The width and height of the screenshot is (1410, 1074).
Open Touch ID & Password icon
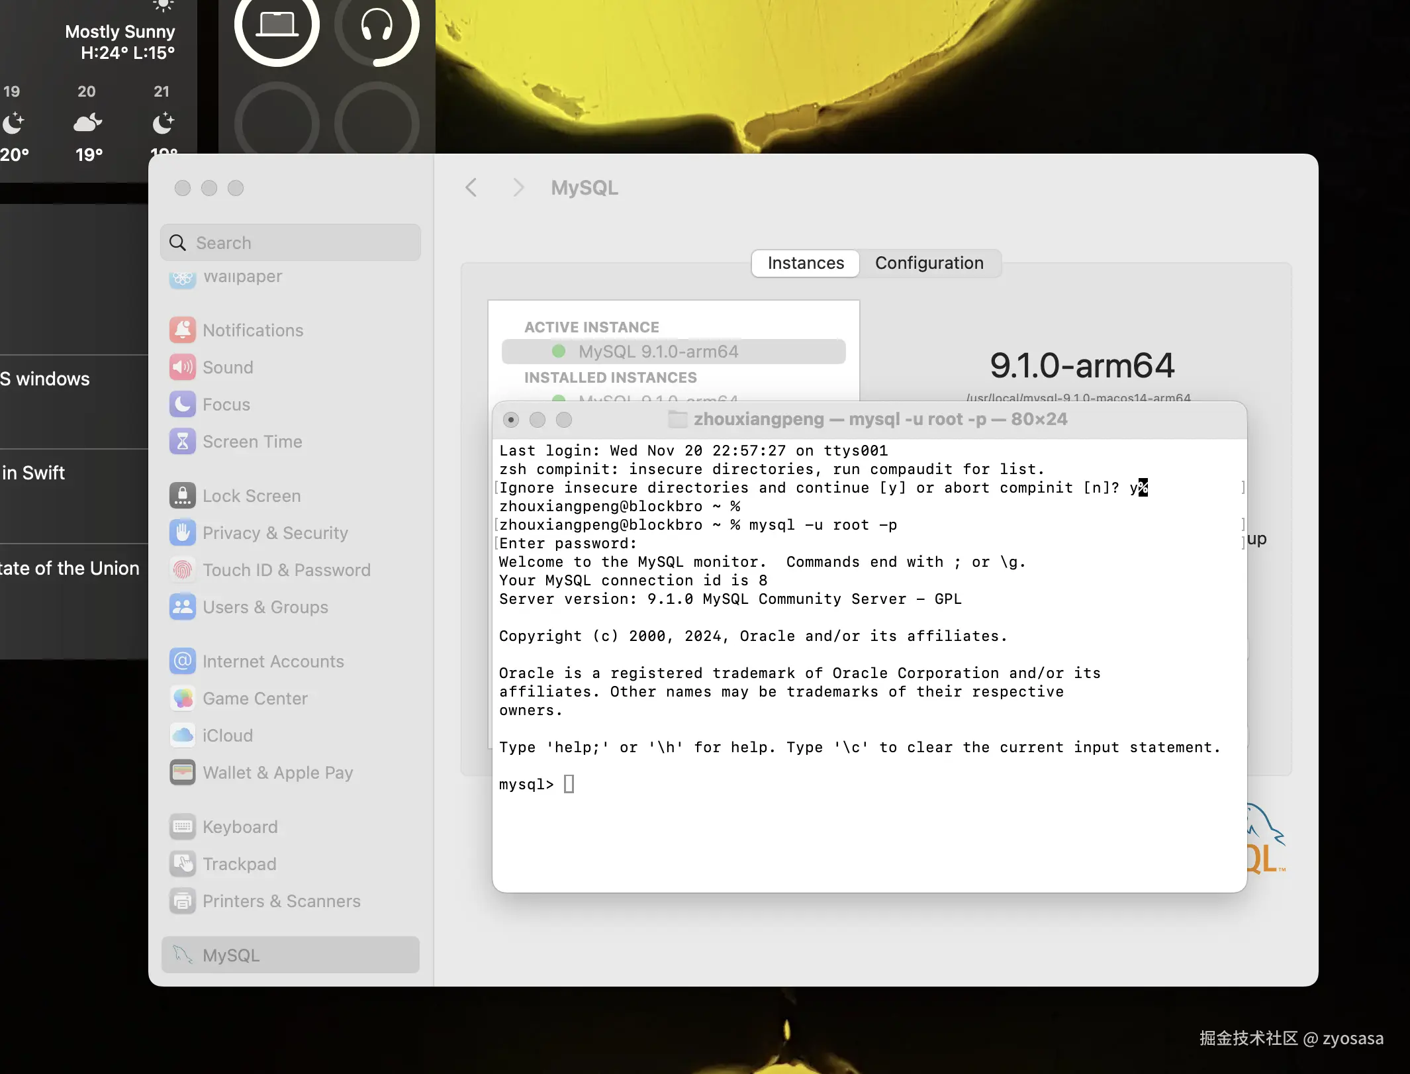[x=183, y=569]
